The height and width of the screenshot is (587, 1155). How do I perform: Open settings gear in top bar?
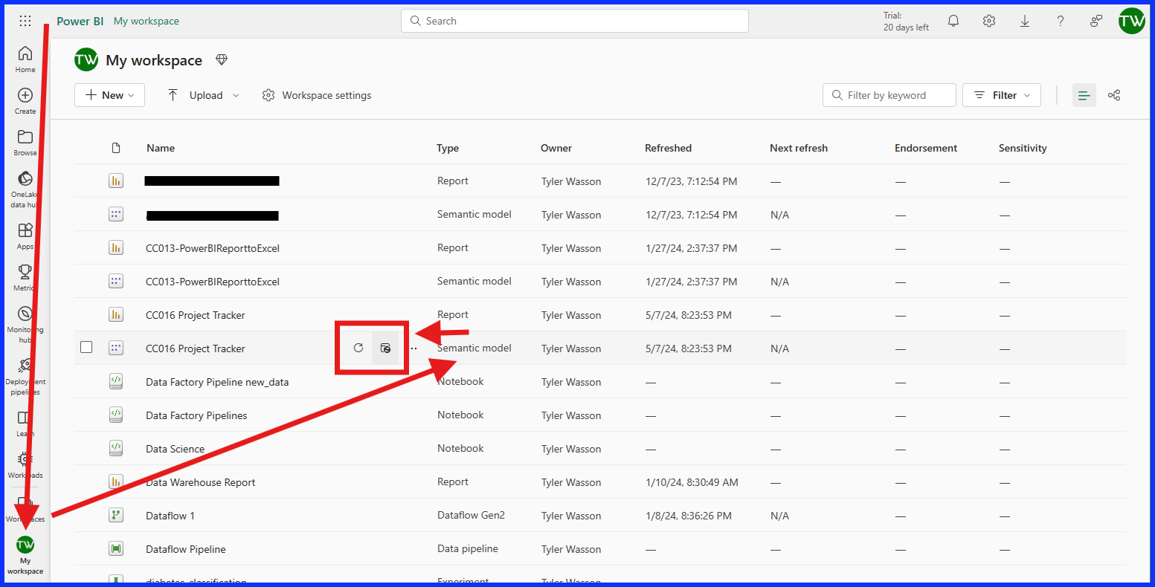point(989,21)
